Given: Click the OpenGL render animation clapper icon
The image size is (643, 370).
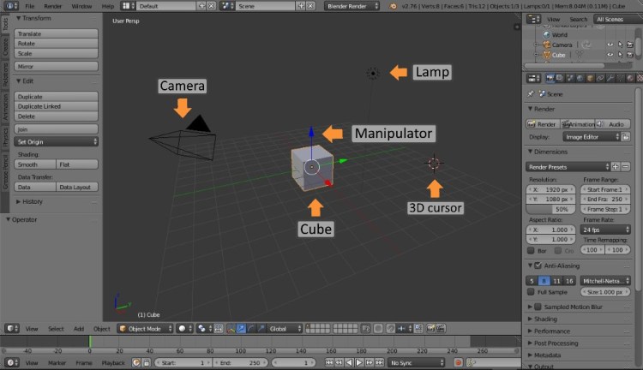Looking at the screenshot, I should coord(441,328).
